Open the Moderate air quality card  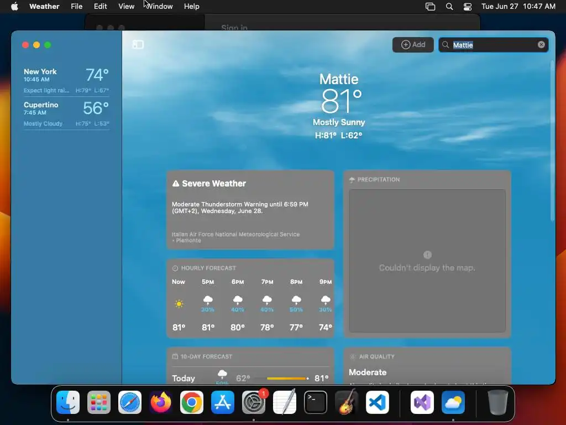[x=427, y=366]
